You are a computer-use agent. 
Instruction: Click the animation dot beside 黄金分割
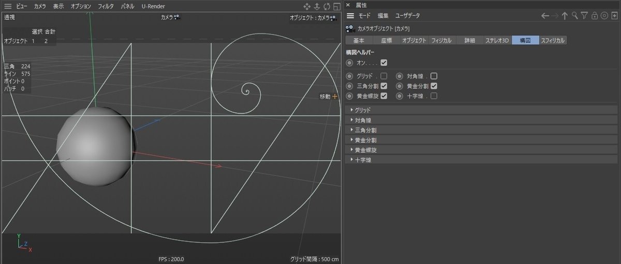pyautogui.click(x=400, y=86)
